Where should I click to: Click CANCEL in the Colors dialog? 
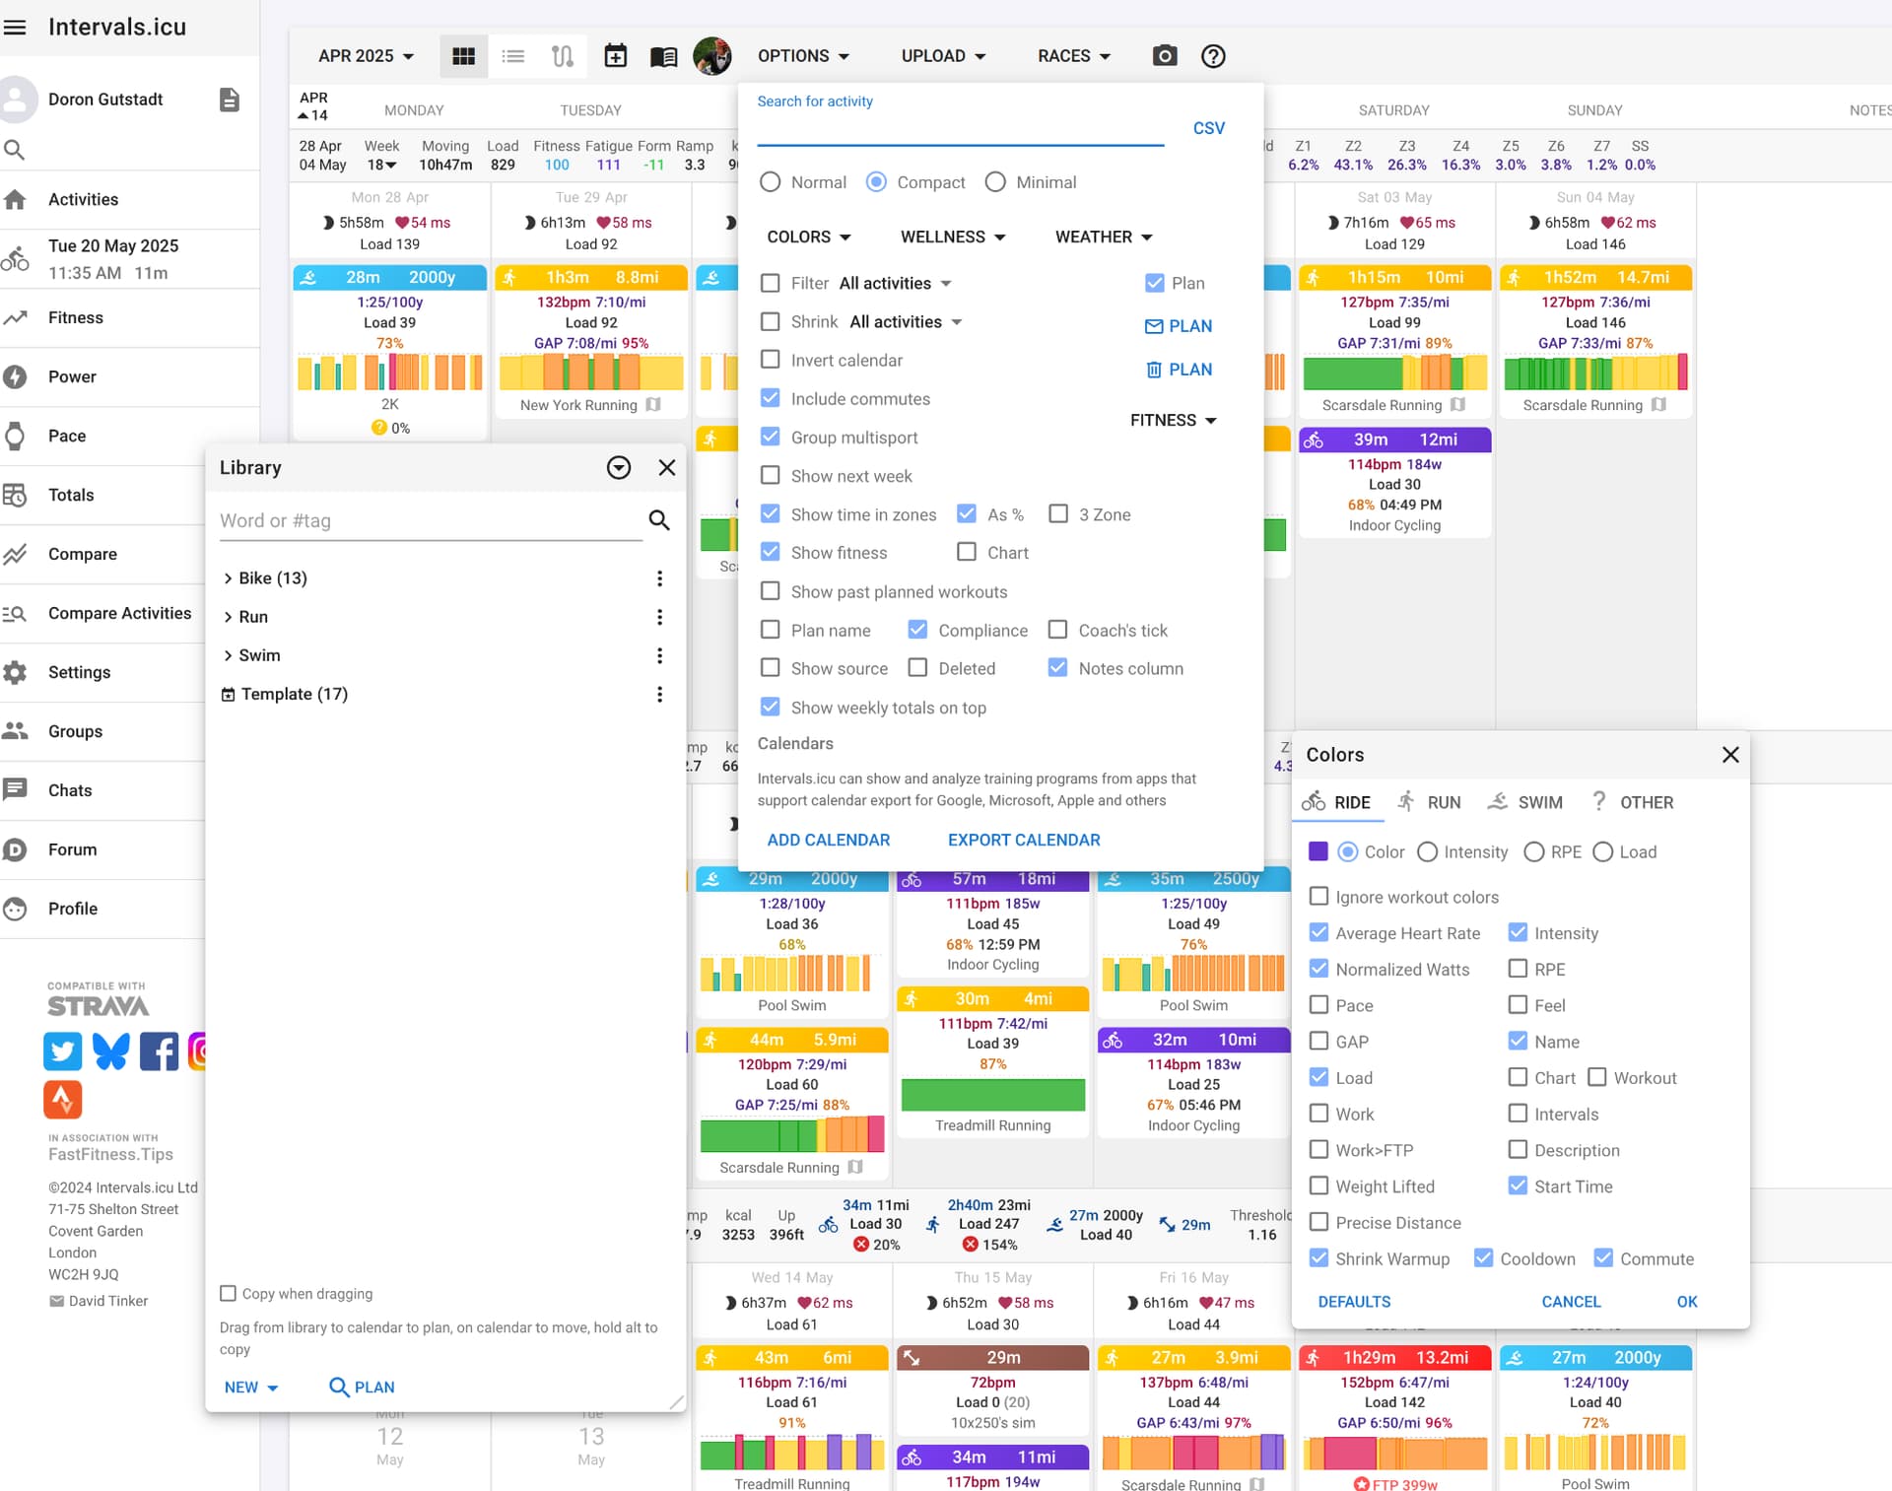(x=1571, y=1302)
